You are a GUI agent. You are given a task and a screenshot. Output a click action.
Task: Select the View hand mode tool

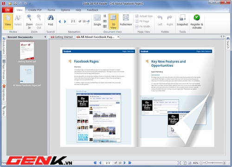[8, 21]
